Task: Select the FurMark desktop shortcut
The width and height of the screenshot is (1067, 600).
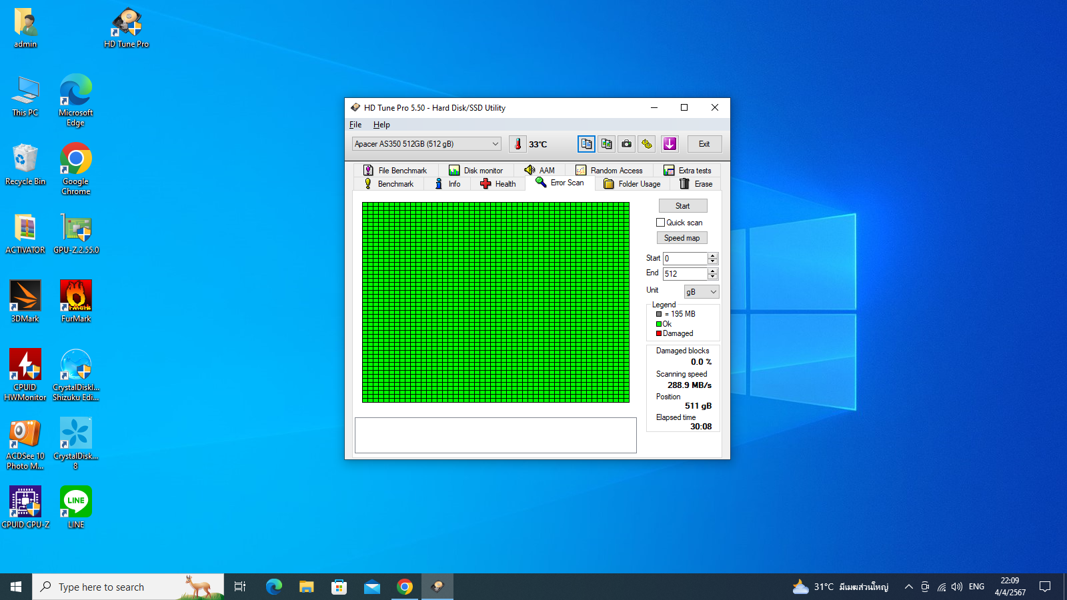Action: coord(76,302)
